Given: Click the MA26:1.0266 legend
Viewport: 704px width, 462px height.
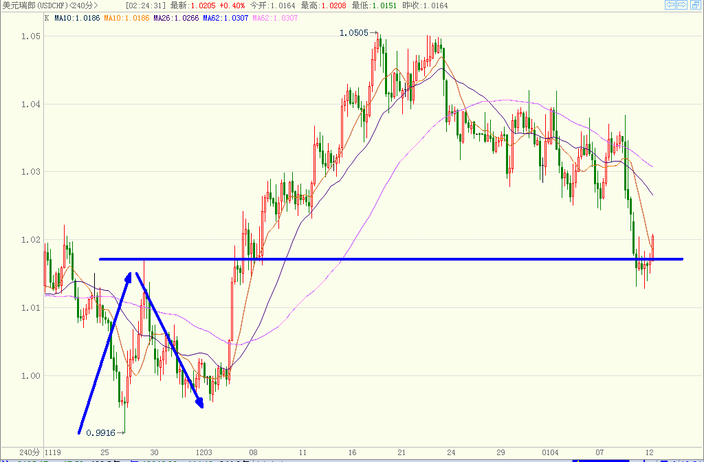Looking at the screenshot, I should pos(176,18).
